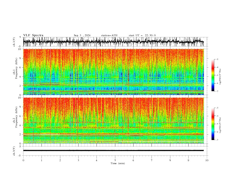Select the date text 'Sep. 3 , 2024'

[82, 35]
